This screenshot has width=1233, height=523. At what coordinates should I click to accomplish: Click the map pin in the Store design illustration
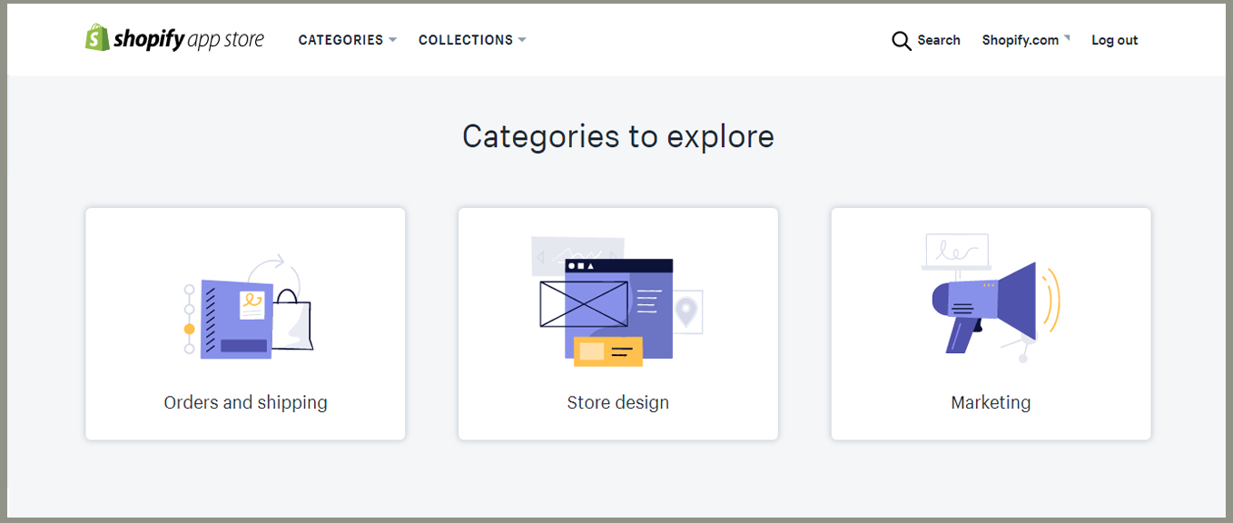(x=686, y=311)
